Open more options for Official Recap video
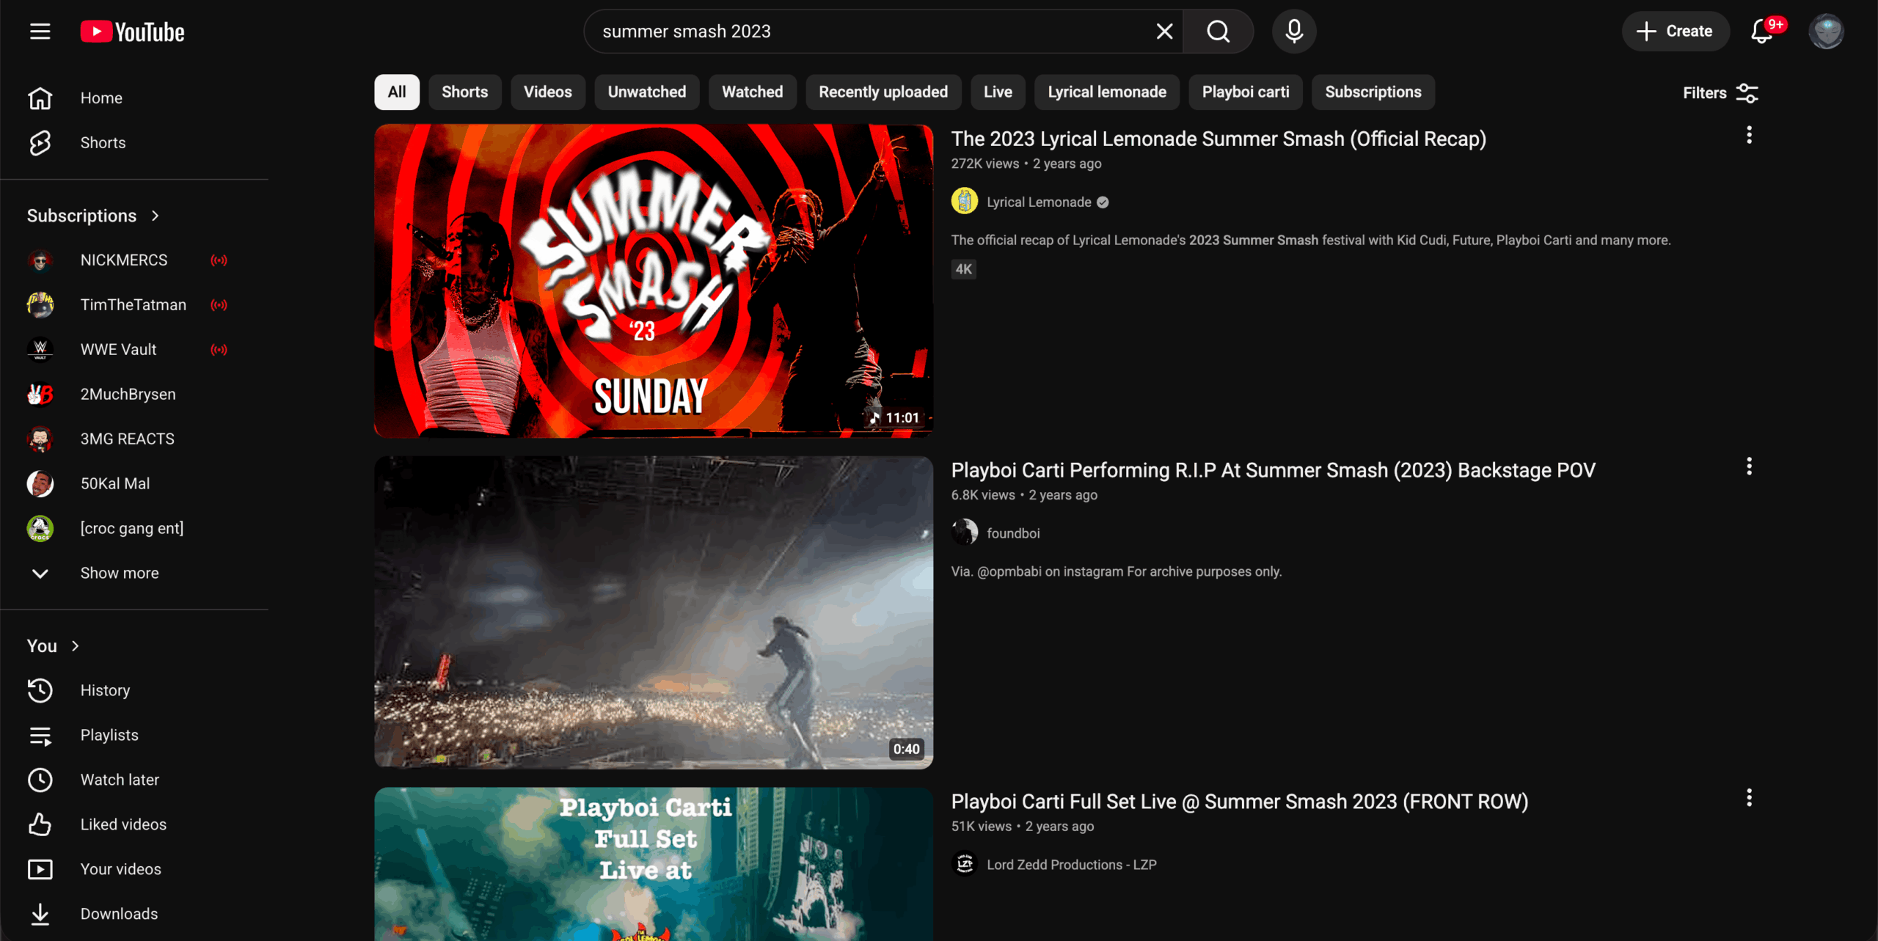The image size is (1878, 941). point(1749,135)
